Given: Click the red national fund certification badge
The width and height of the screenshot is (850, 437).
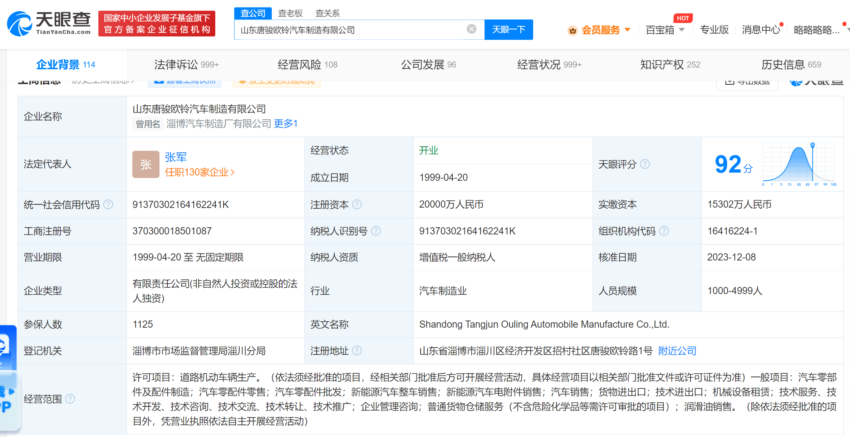Looking at the screenshot, I should [157, 24].
